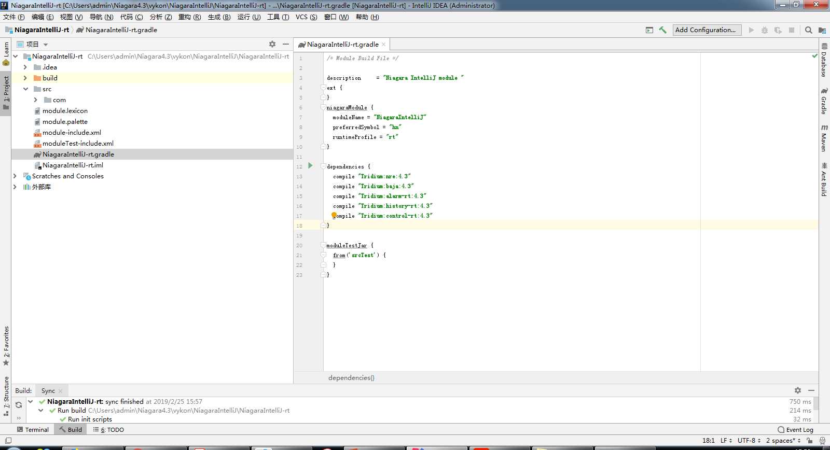Image resolution: width=830 pixels, height=450 pixels.
Task: Open the Structure tool window
Action: click(6, 396)
